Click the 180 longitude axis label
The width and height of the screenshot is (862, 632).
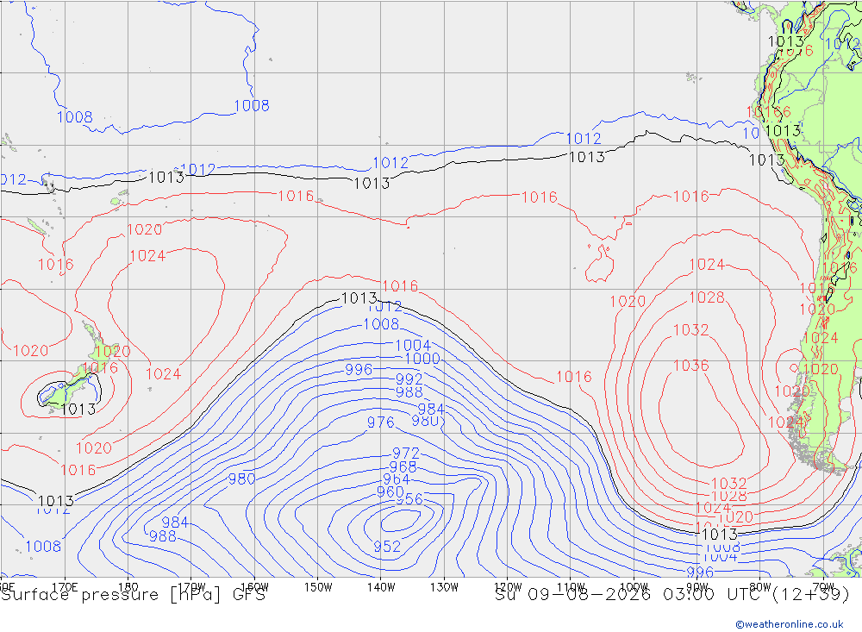pyautogui.click(x=128, y=587)
